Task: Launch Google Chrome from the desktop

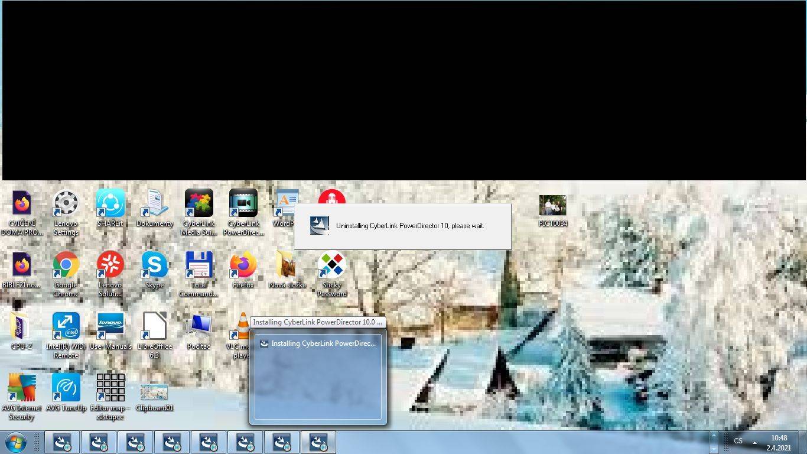Action: pyautogui.click(x=66, y=273)
